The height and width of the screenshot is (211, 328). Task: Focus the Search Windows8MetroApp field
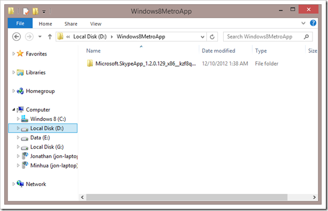[x=268, y=37]
